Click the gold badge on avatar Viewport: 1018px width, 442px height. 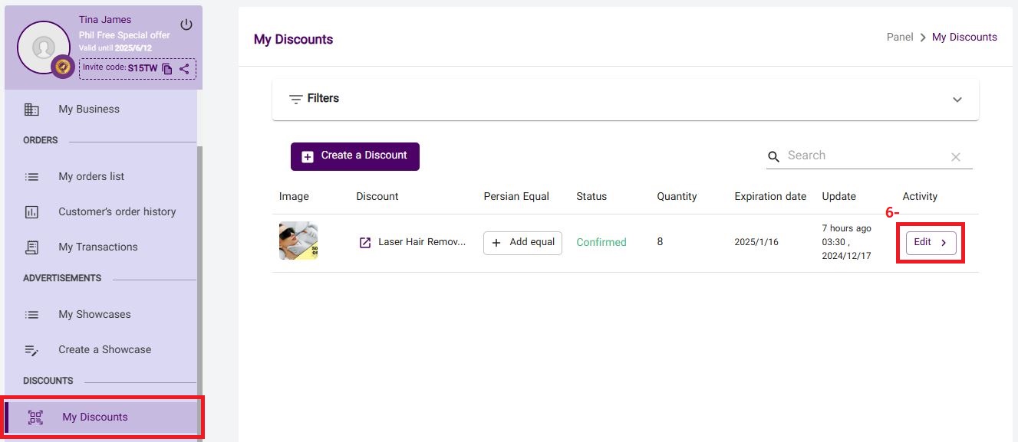click(62, 67)
